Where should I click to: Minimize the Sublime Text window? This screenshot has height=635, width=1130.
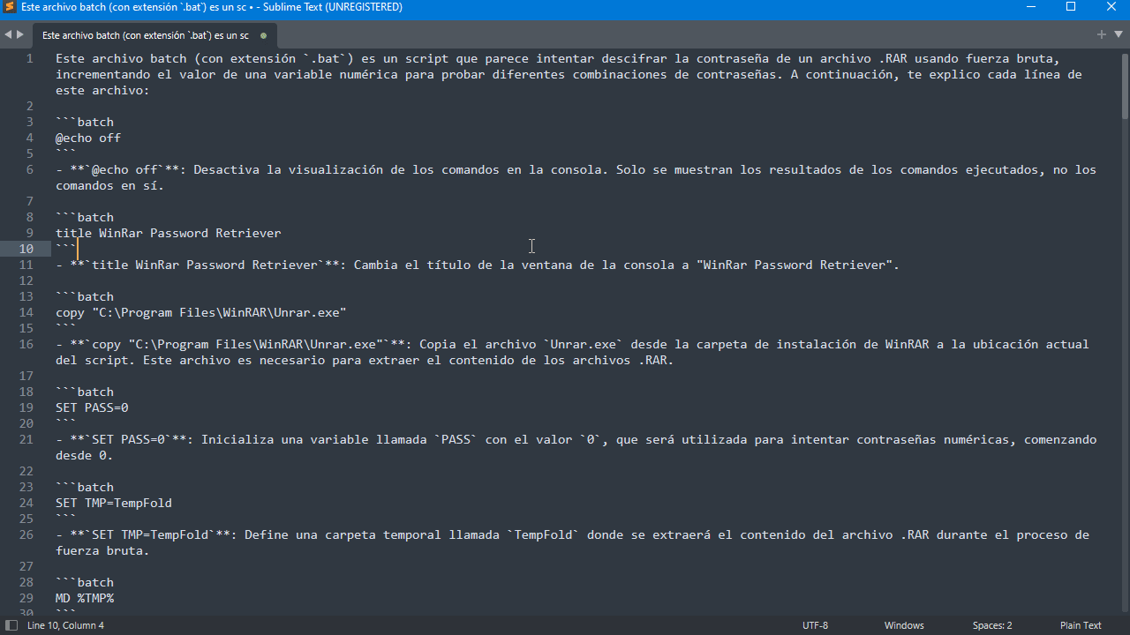tap(1030, 7)
